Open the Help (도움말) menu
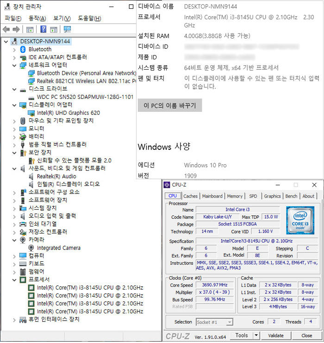Image resolution: width=324 pixels, height=343 pixels. tap(90, 19)
